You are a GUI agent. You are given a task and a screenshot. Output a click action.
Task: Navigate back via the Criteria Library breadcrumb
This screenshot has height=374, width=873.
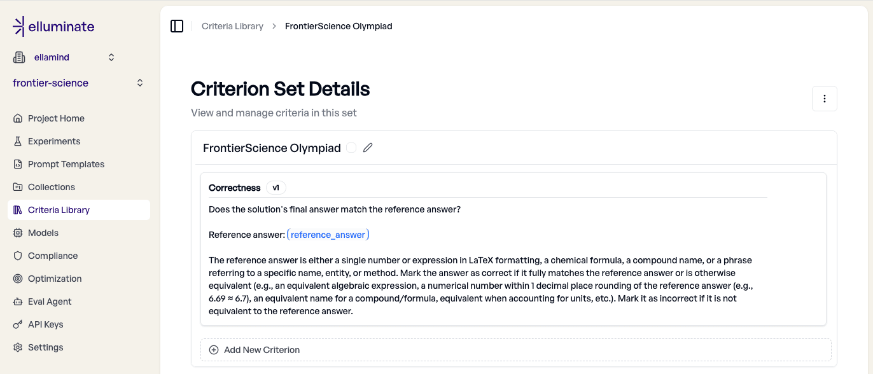tap(233, 25)
